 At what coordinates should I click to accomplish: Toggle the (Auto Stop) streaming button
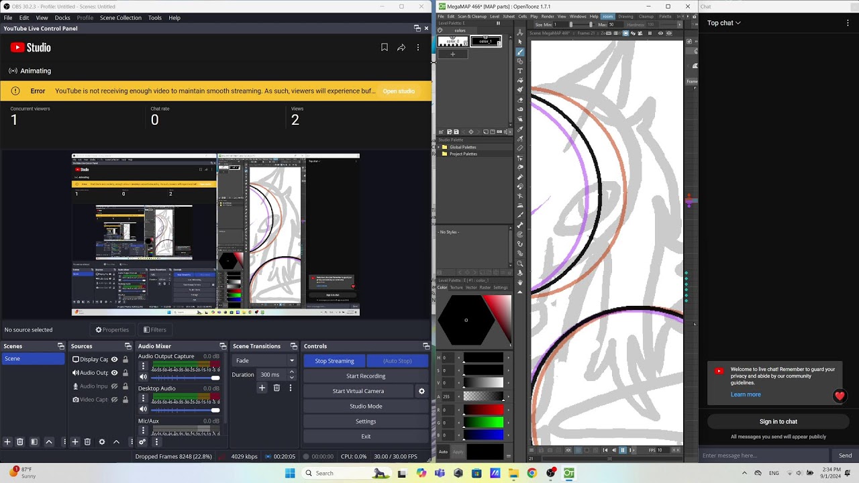397,361
